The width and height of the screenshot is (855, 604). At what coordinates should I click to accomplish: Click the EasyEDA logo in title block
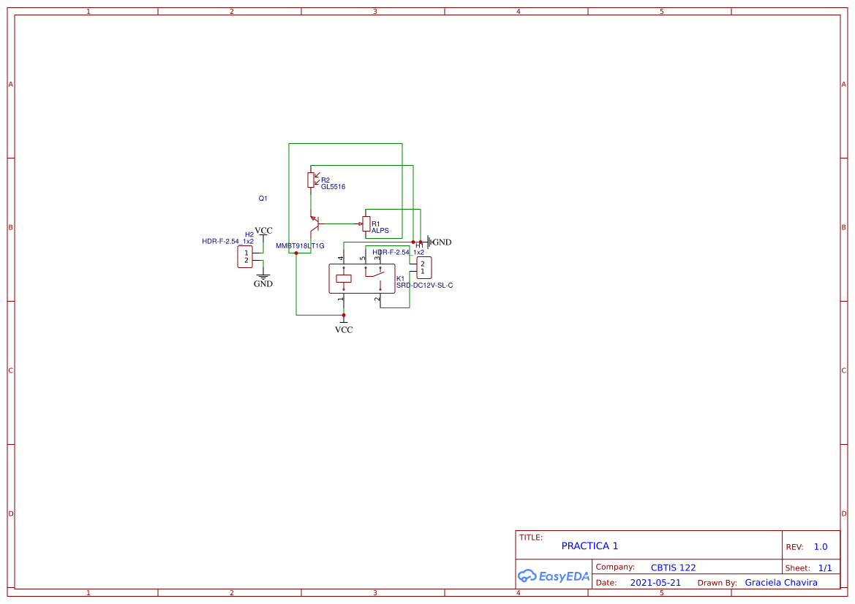click(554, 576)
